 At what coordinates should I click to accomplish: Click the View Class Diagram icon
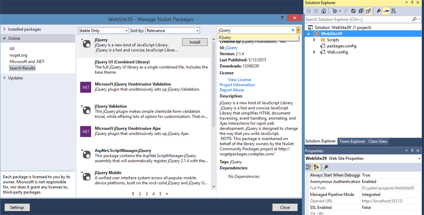point(393,11)
